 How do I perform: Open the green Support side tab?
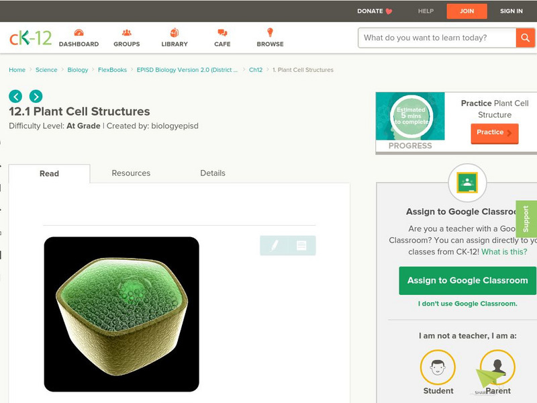coord(526,219)
